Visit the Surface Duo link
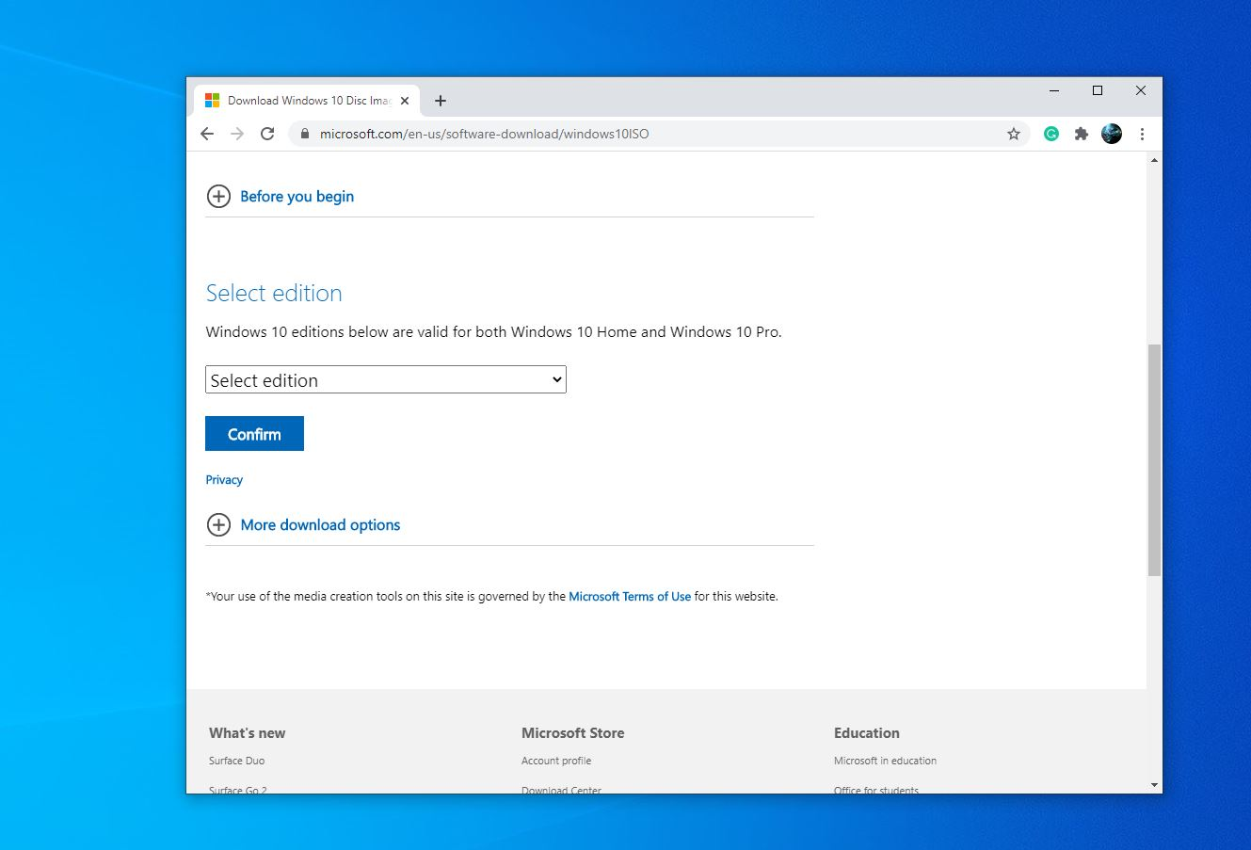The image size is (1251, 850). [236, 760]
